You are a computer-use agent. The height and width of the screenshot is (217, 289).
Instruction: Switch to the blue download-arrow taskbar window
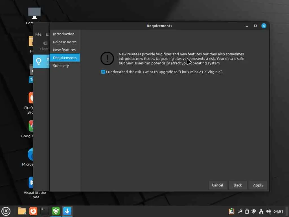pyautogui.click(x=67, y=211)
